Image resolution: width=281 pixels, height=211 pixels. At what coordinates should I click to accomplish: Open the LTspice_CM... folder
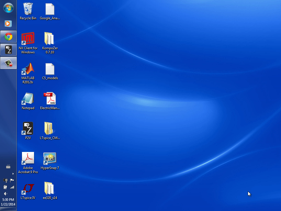50,131
